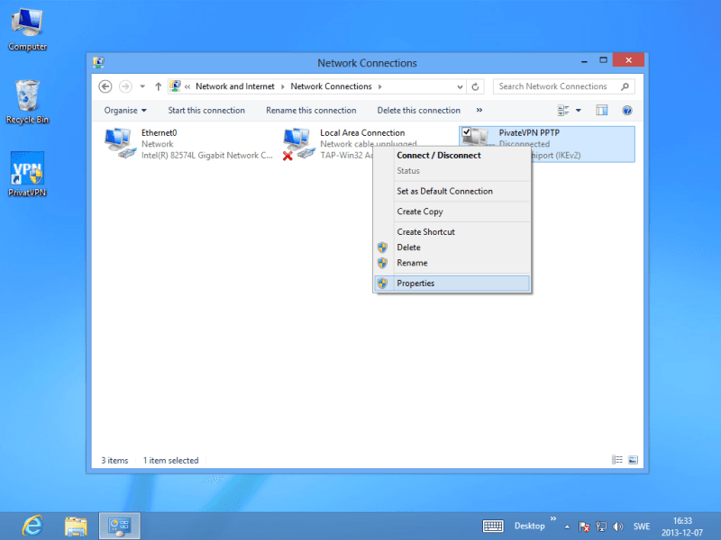Viewport: 721px width, 540px height.
Task: Click the Start this connection button
Action: [x=206, y=110]
